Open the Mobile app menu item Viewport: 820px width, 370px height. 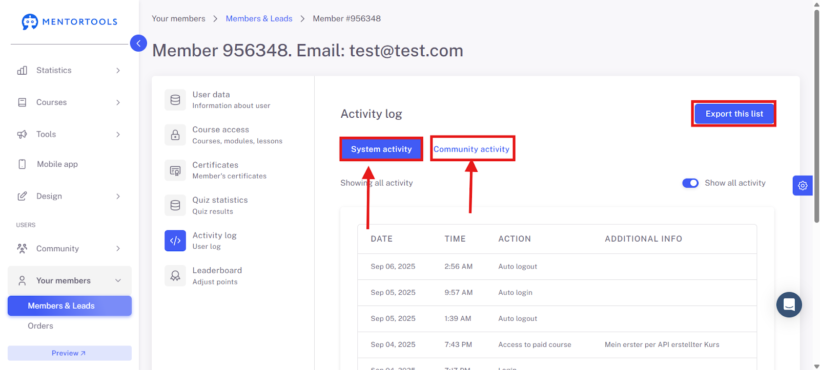coord(57,164)
